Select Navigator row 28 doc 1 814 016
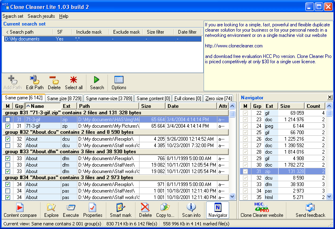This screenshot has width=335, height=229. (283, 152)
